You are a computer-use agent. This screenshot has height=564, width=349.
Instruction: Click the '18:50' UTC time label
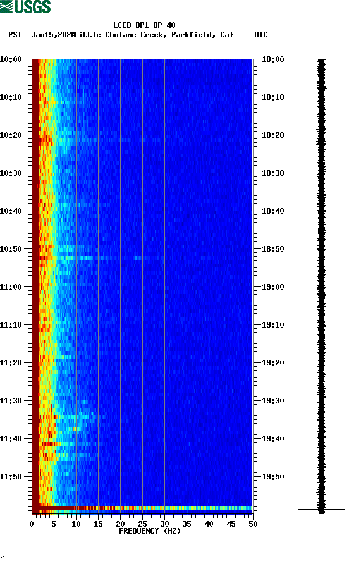pyautogui.click(x=273, y=249)
